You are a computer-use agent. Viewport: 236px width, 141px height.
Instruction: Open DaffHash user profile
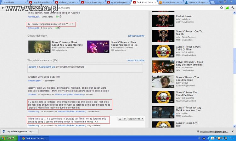click(32, 95)
